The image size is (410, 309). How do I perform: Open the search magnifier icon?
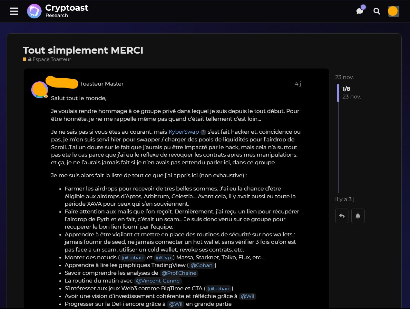tap(376, 12)
